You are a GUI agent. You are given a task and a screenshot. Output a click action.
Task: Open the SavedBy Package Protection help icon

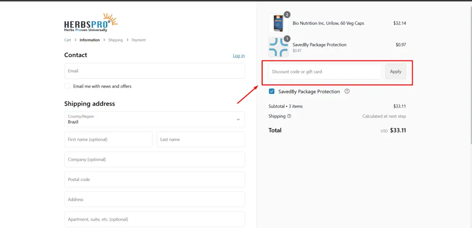point(347,91)
